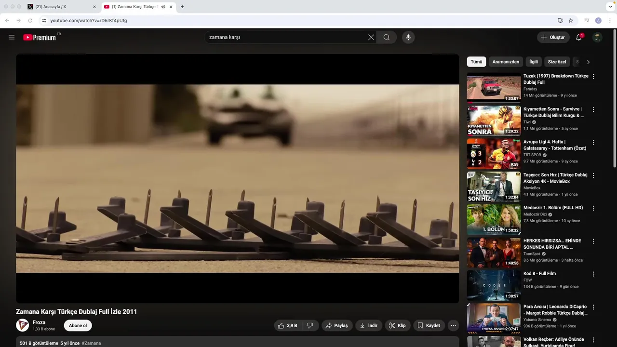Open more actions three-dot button under video
This screenshot has height=347, width=617.
(x=453, y=325)
